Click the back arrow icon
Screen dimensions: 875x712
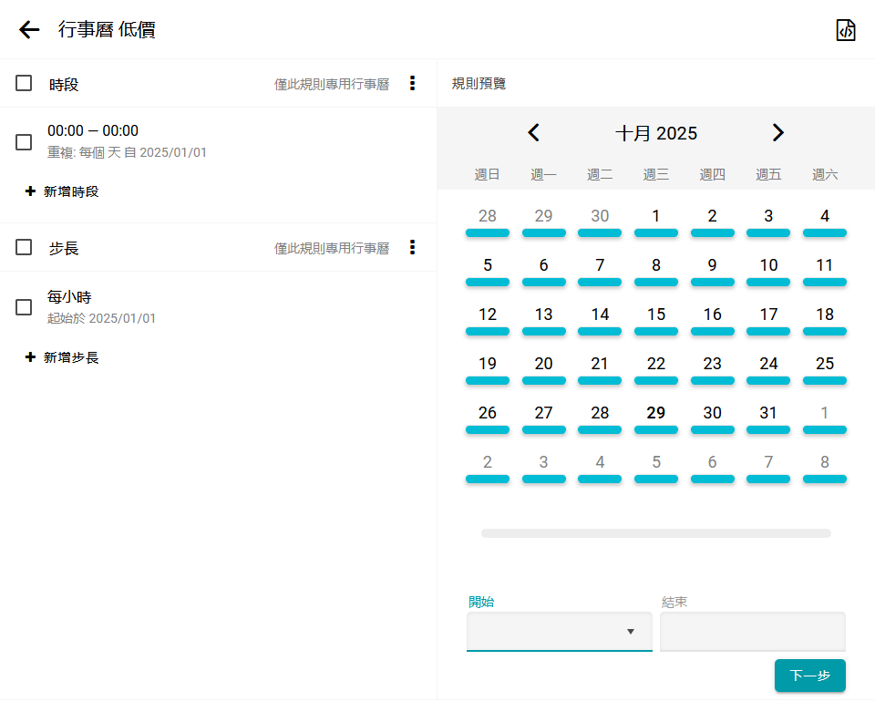[29, 30]
